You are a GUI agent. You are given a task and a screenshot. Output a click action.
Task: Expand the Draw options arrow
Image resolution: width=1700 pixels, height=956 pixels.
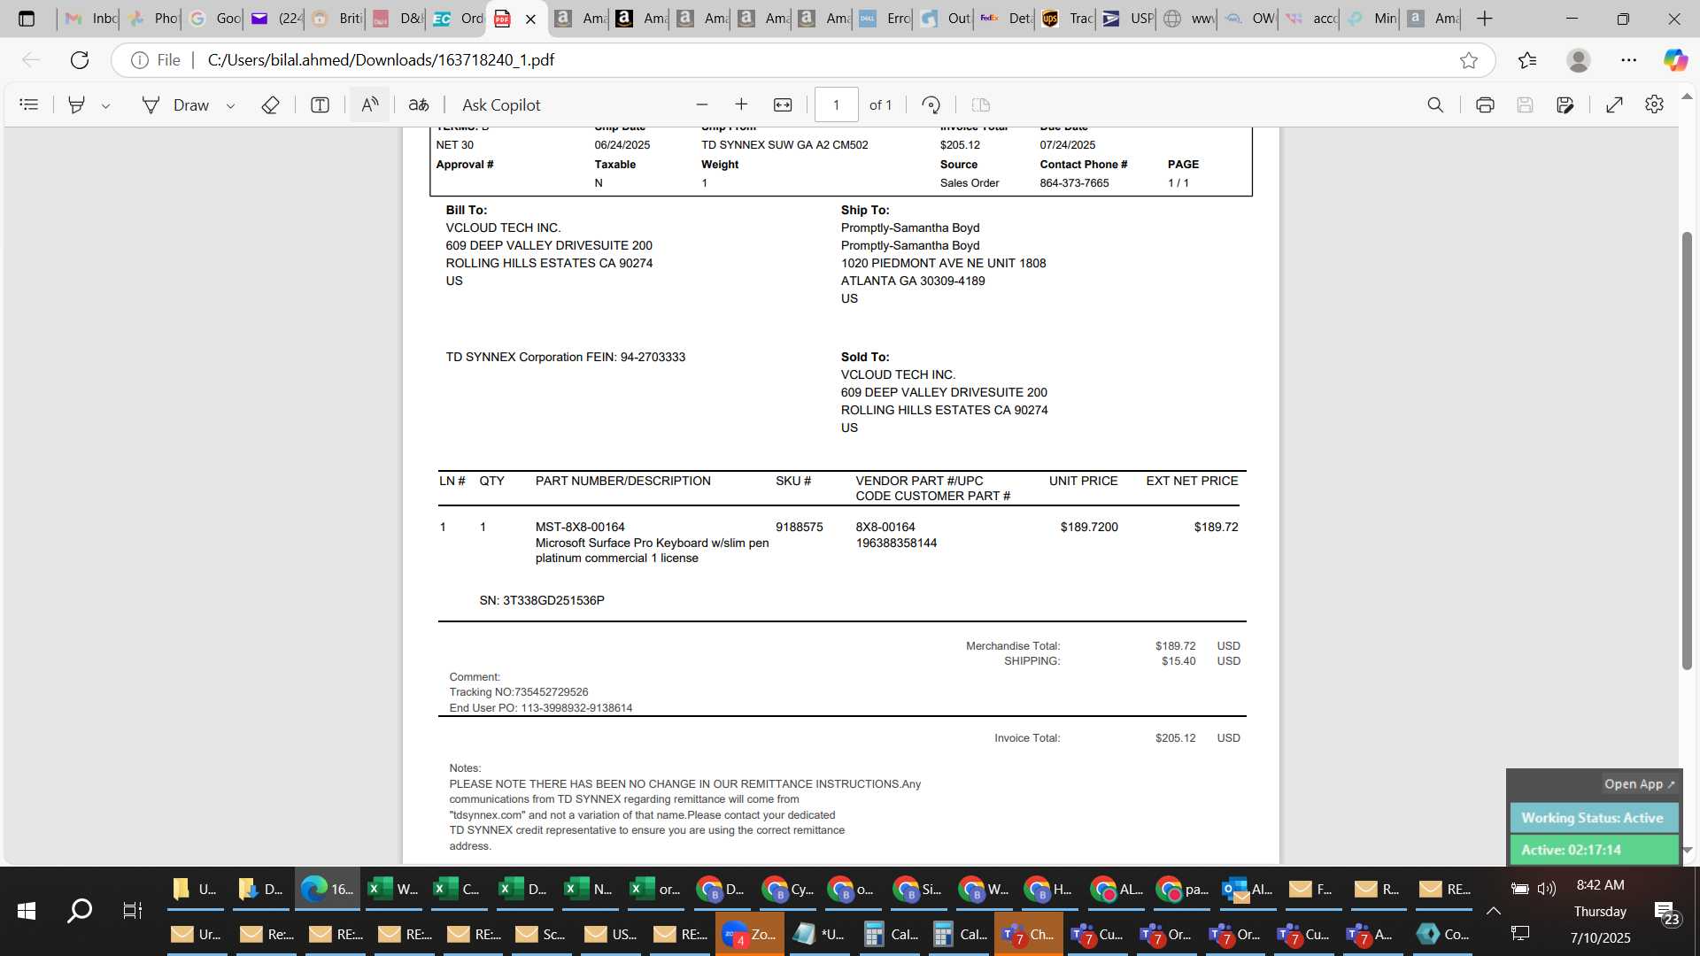(x=230, y=105)
